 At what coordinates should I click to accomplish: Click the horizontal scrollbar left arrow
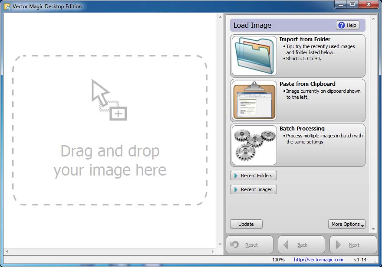(7, 251)
